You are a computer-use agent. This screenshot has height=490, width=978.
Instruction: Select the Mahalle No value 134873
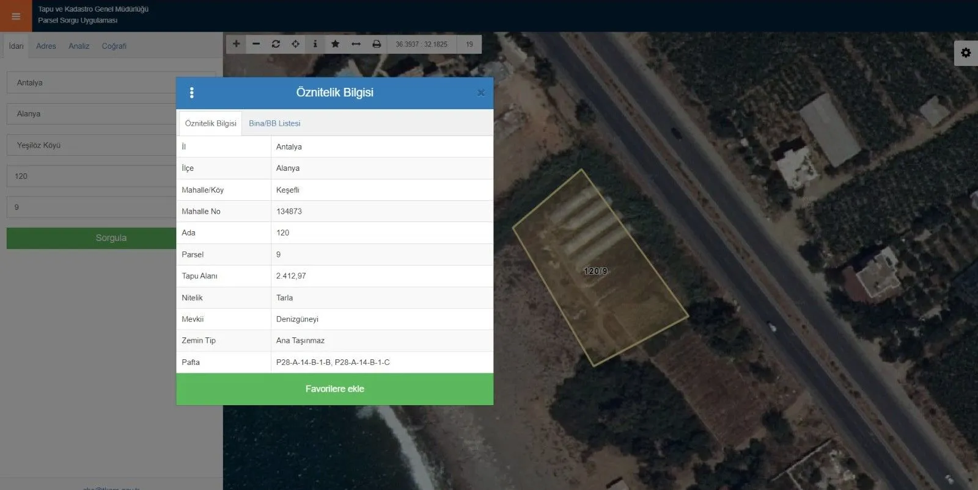[x=289, y=212]
